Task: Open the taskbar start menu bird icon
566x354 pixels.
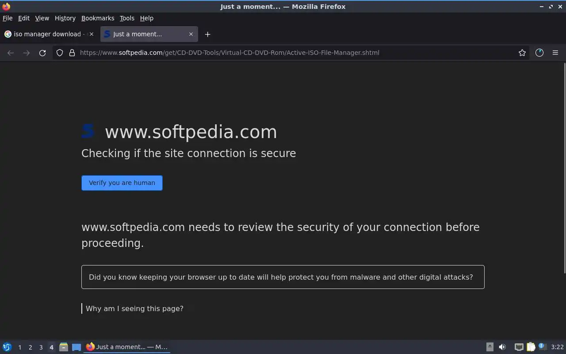Action: pyautogui.click(x=7, y=347)
